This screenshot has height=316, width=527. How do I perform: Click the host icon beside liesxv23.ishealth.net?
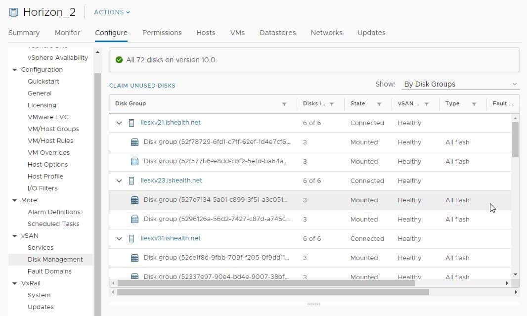(131, 181)
